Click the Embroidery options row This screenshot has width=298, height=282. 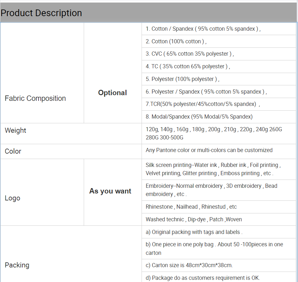pyautogui.click(x=211, y=190)
